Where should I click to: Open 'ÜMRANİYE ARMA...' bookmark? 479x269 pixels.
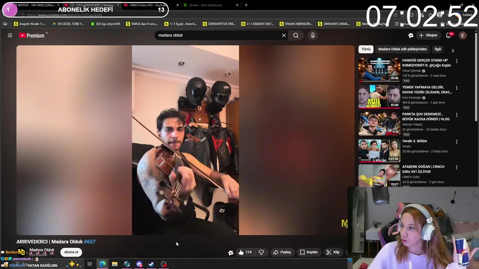pos(334,24)
